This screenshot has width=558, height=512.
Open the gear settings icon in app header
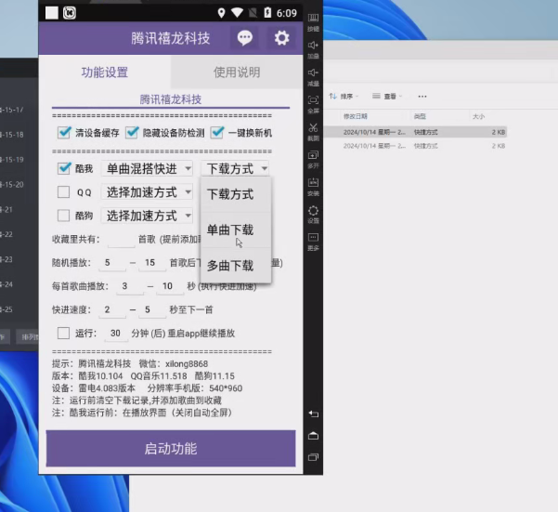coord(282,38)
